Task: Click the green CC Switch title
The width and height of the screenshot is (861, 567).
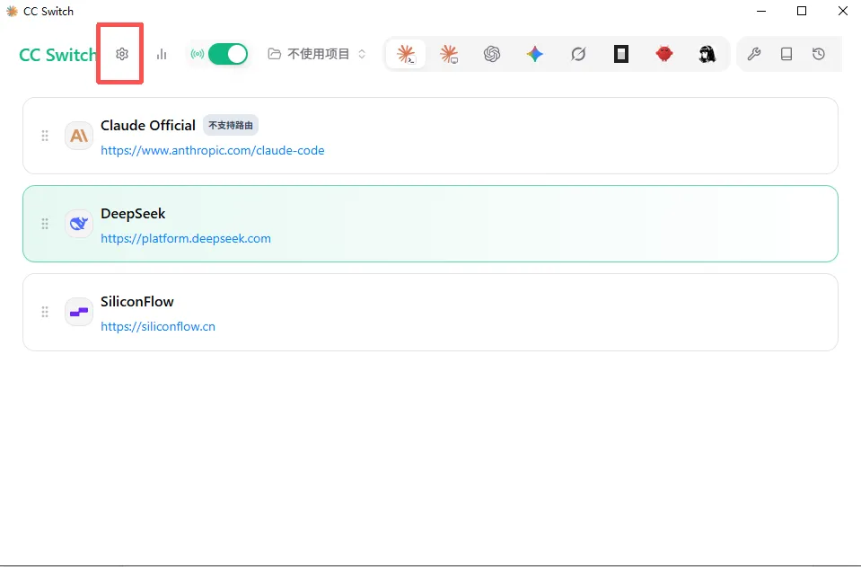Action: point(57,55)
